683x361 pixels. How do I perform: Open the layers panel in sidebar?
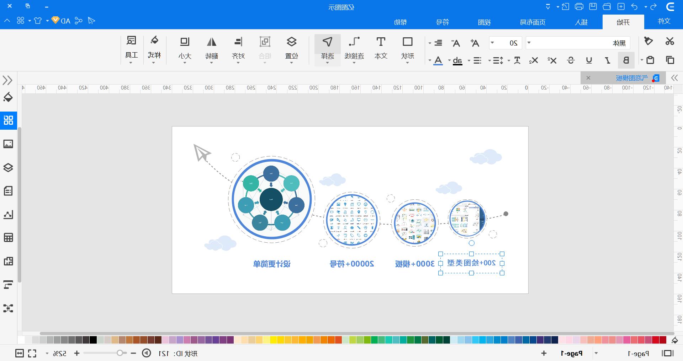(8, 167)
